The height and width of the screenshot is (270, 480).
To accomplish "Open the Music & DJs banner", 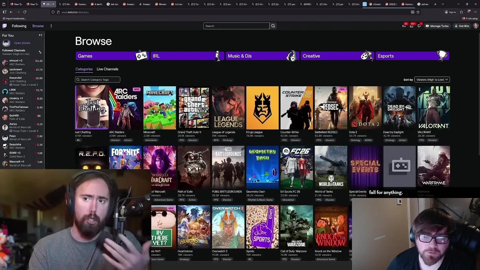I will 262,56.
